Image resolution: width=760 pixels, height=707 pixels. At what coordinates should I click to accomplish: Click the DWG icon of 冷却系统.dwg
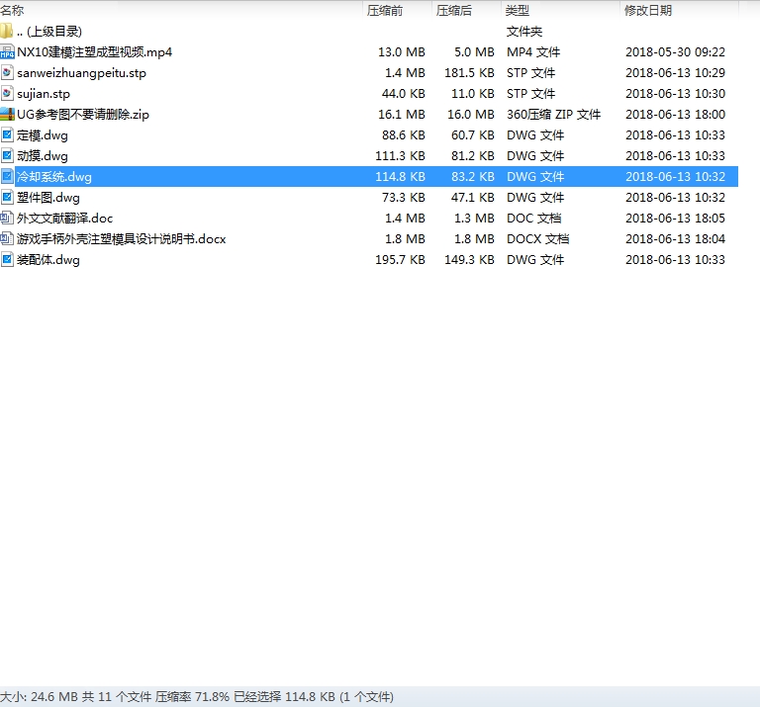7,177
